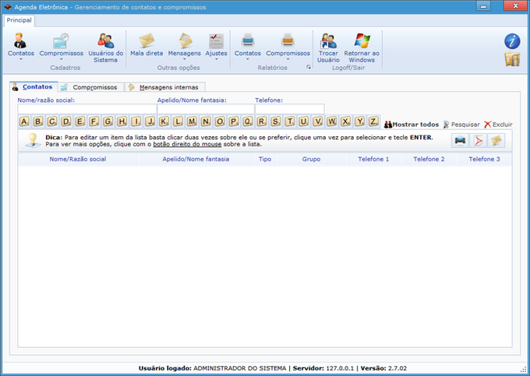Filter contacts by letter Z

[x=373, y=121]
